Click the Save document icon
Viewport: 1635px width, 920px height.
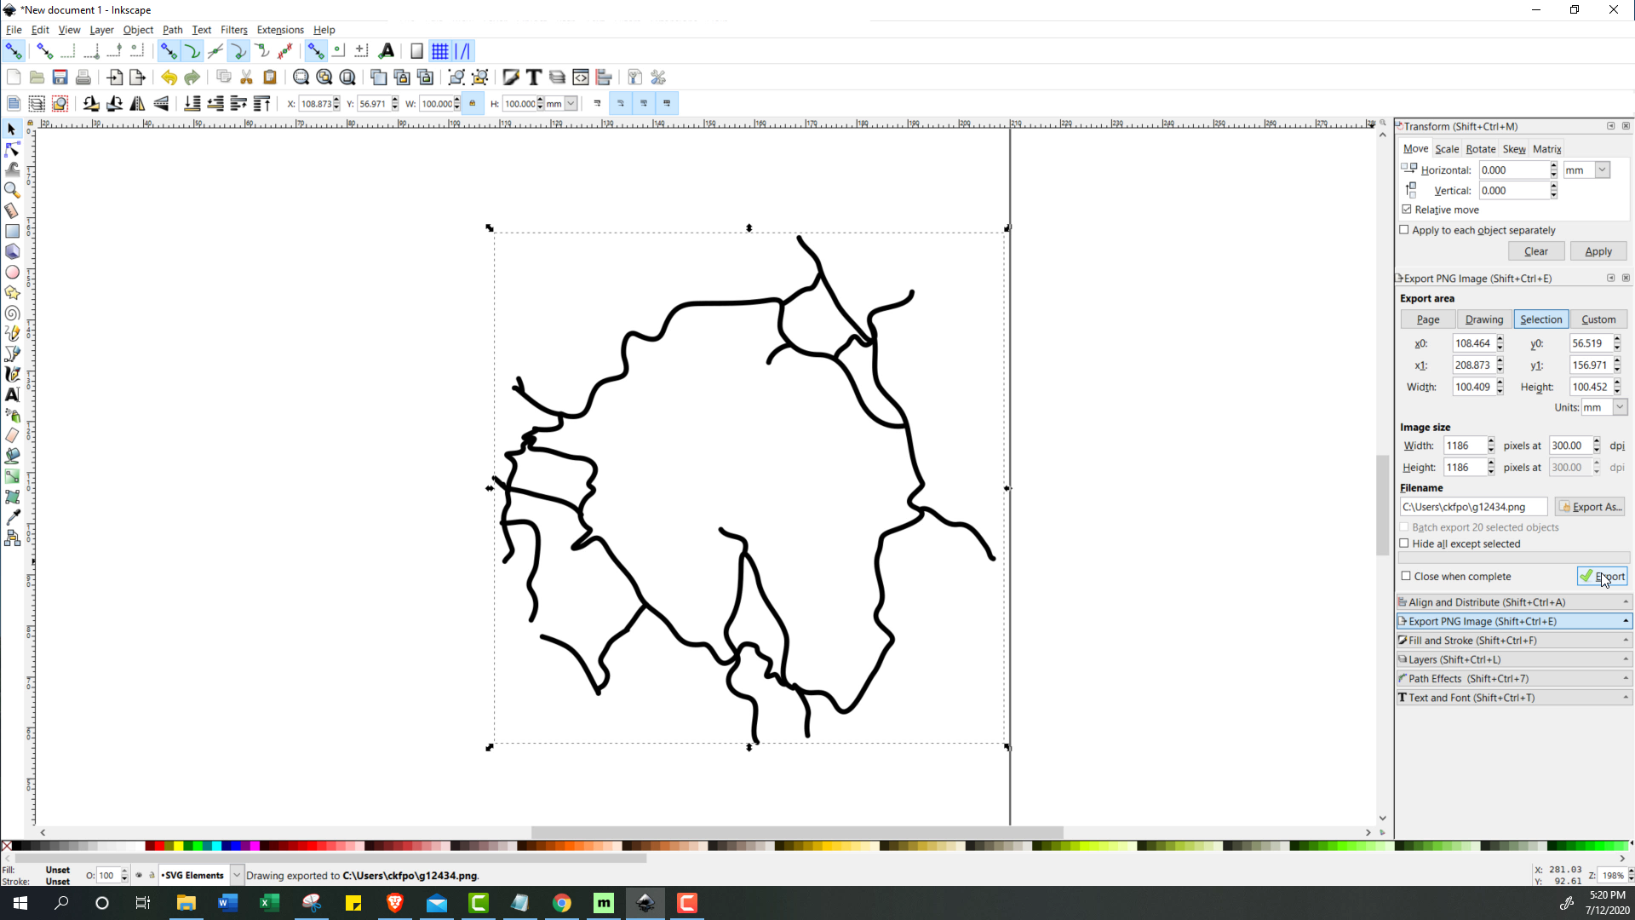click(60, 78)
